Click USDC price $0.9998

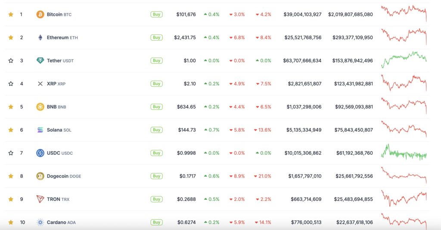pyautogui.click(x=186, y=153)
